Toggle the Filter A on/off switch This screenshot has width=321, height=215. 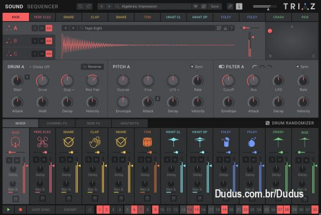pos(222,67)
